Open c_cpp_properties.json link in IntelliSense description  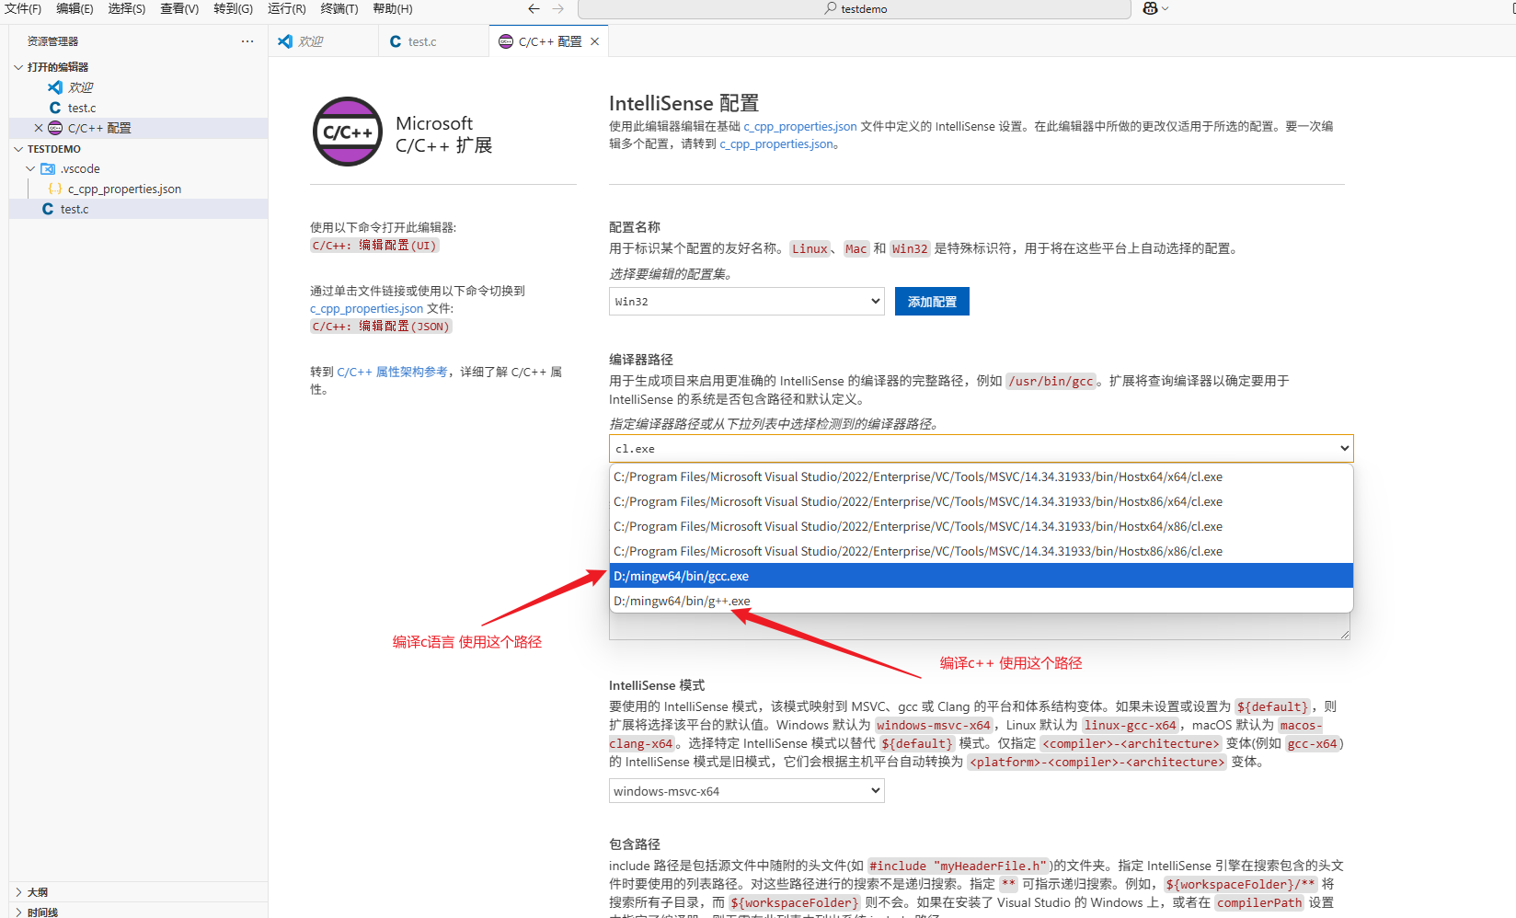click(800, 126)
